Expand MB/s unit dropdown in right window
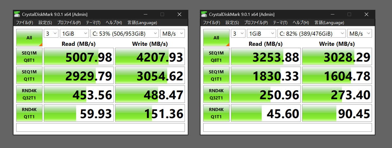The image size is (392, 148). pos(359,34)
